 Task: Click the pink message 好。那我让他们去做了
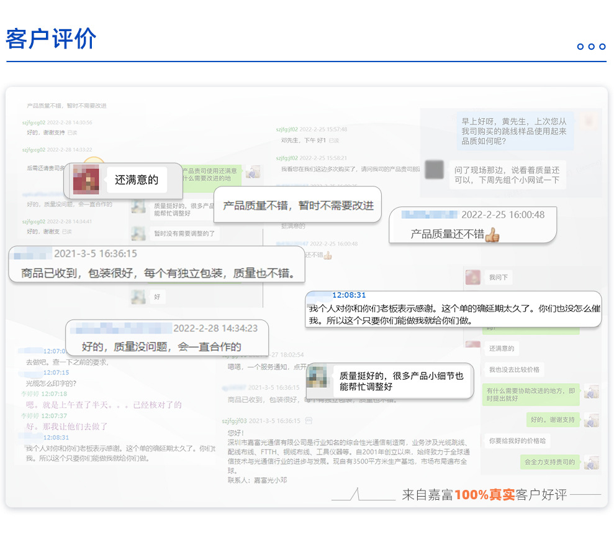pos(66,426)
